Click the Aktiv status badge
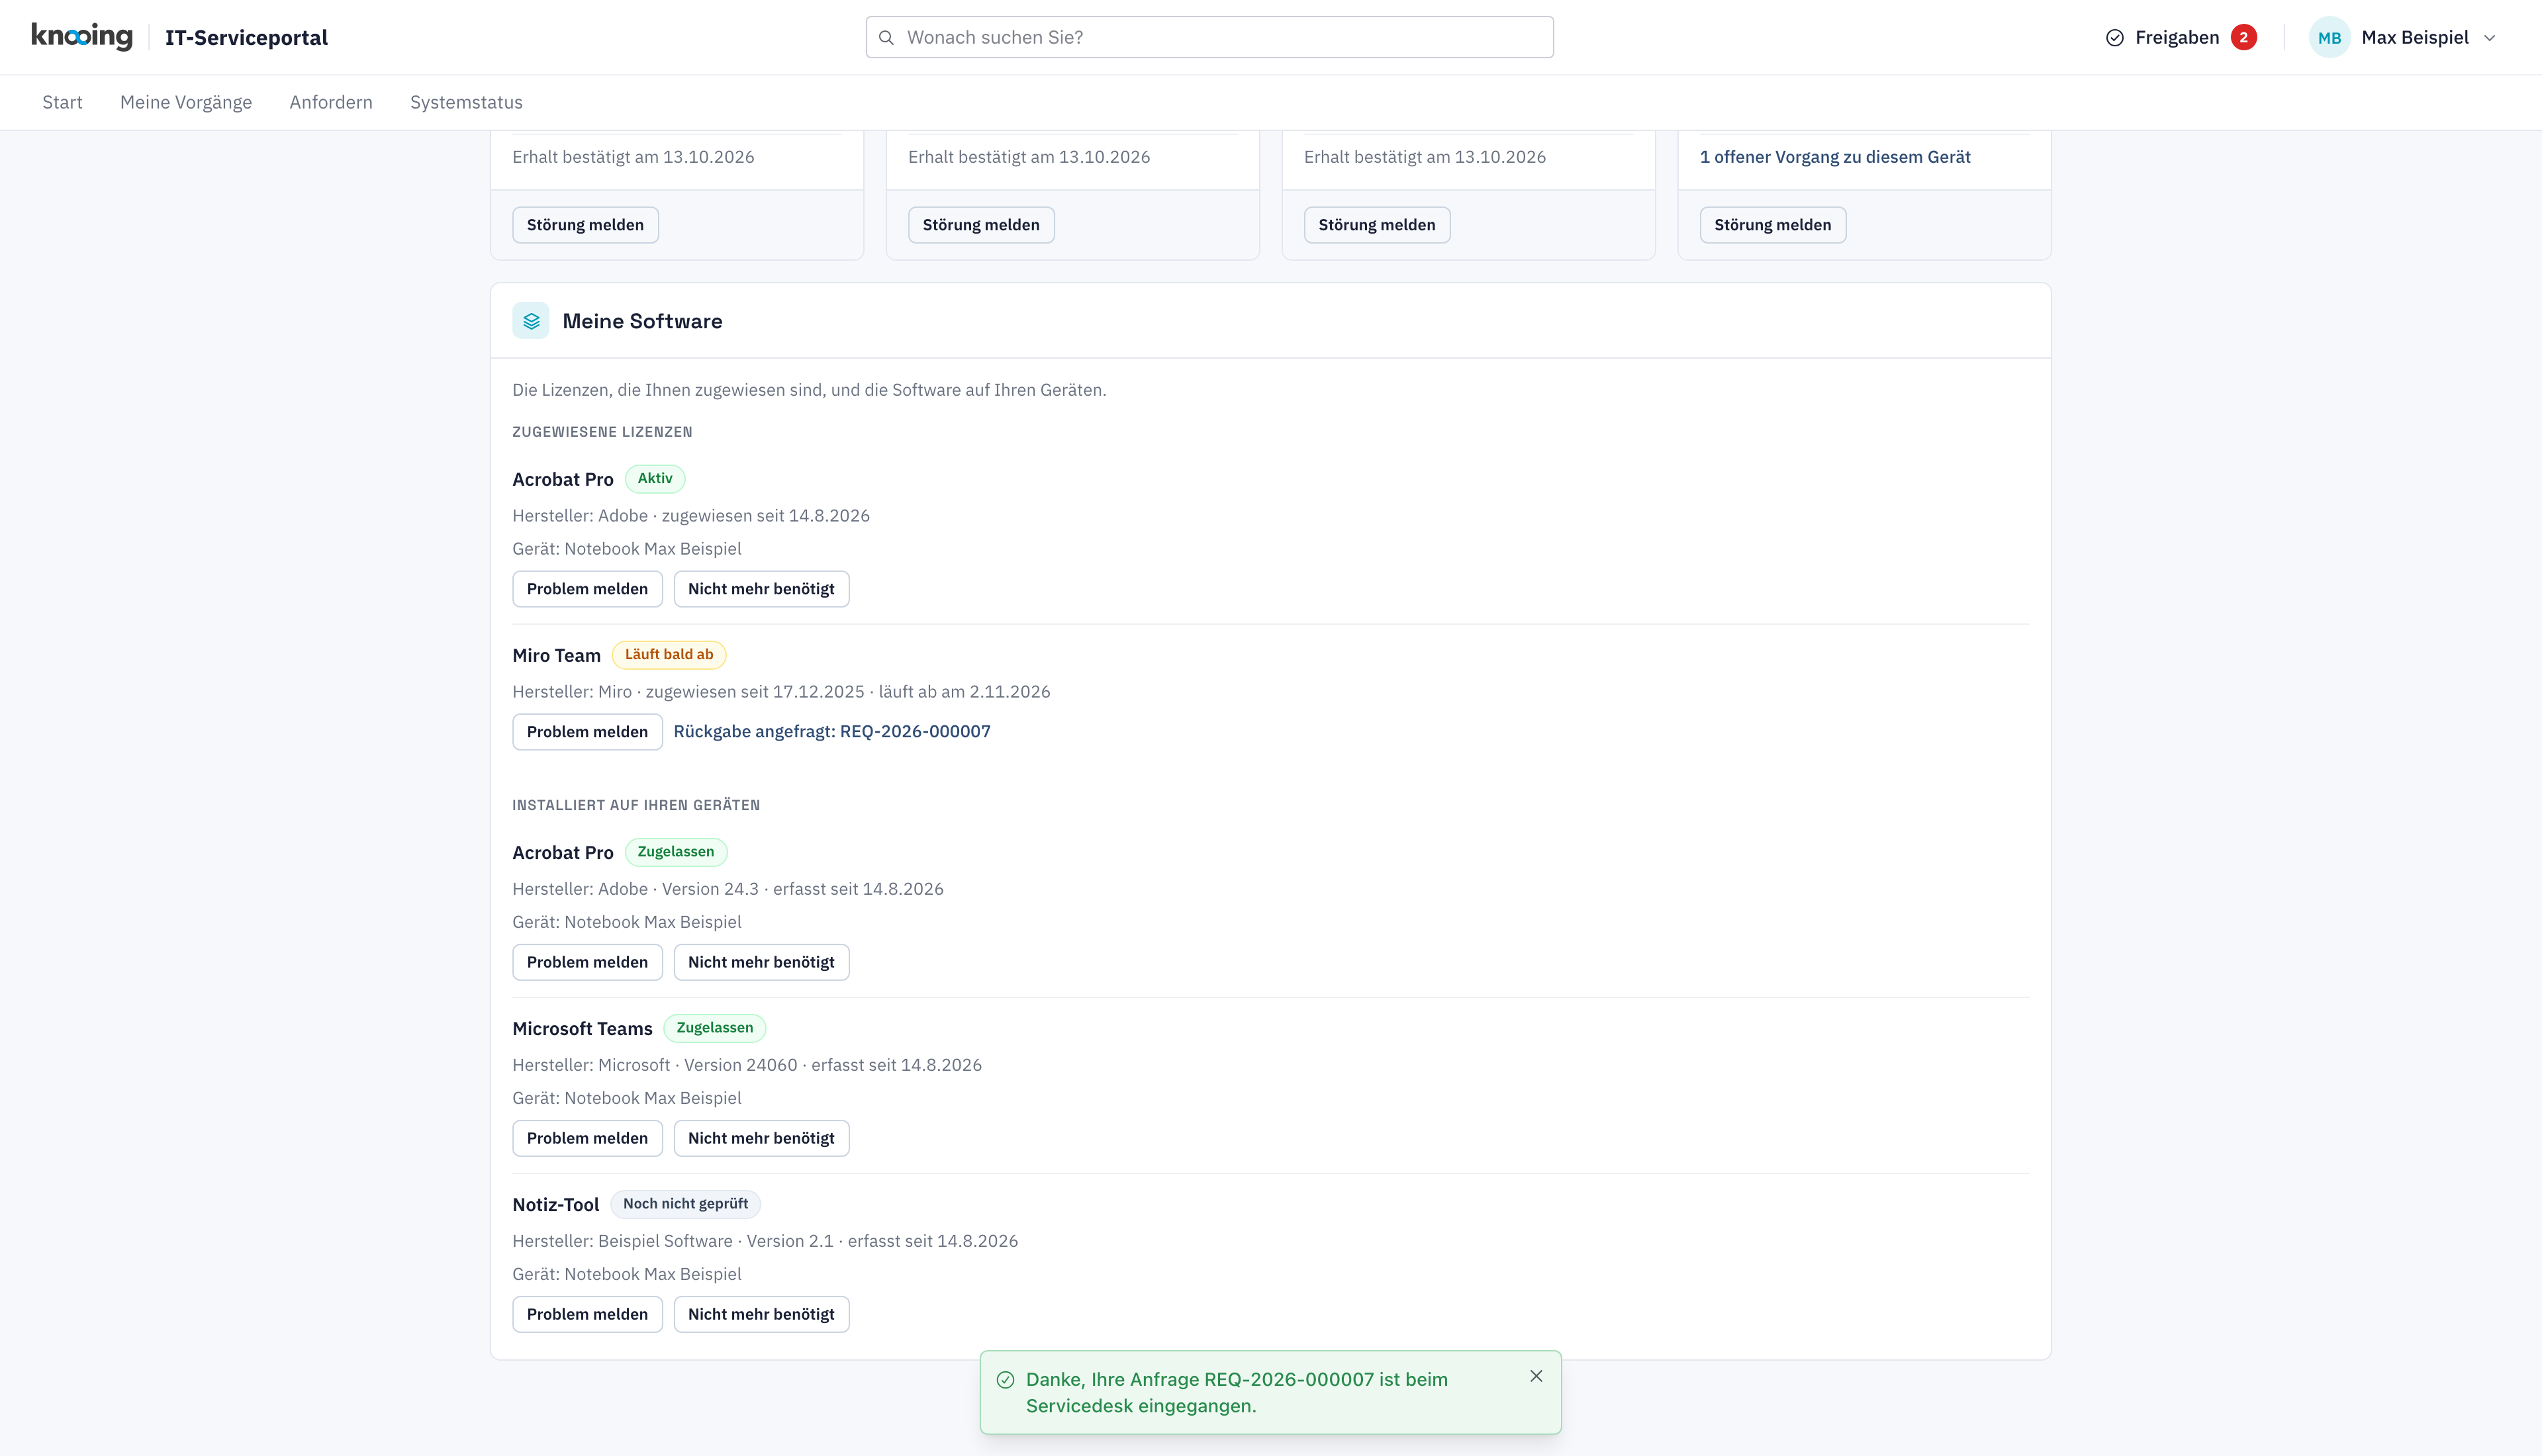 (655, 479)
